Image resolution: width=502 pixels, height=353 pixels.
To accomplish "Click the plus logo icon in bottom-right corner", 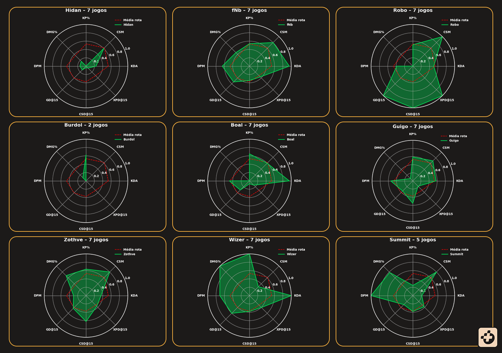I will pyautogui.click(x=488, y=337).
